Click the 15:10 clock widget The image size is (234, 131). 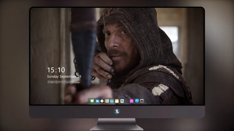click(56, 70)
